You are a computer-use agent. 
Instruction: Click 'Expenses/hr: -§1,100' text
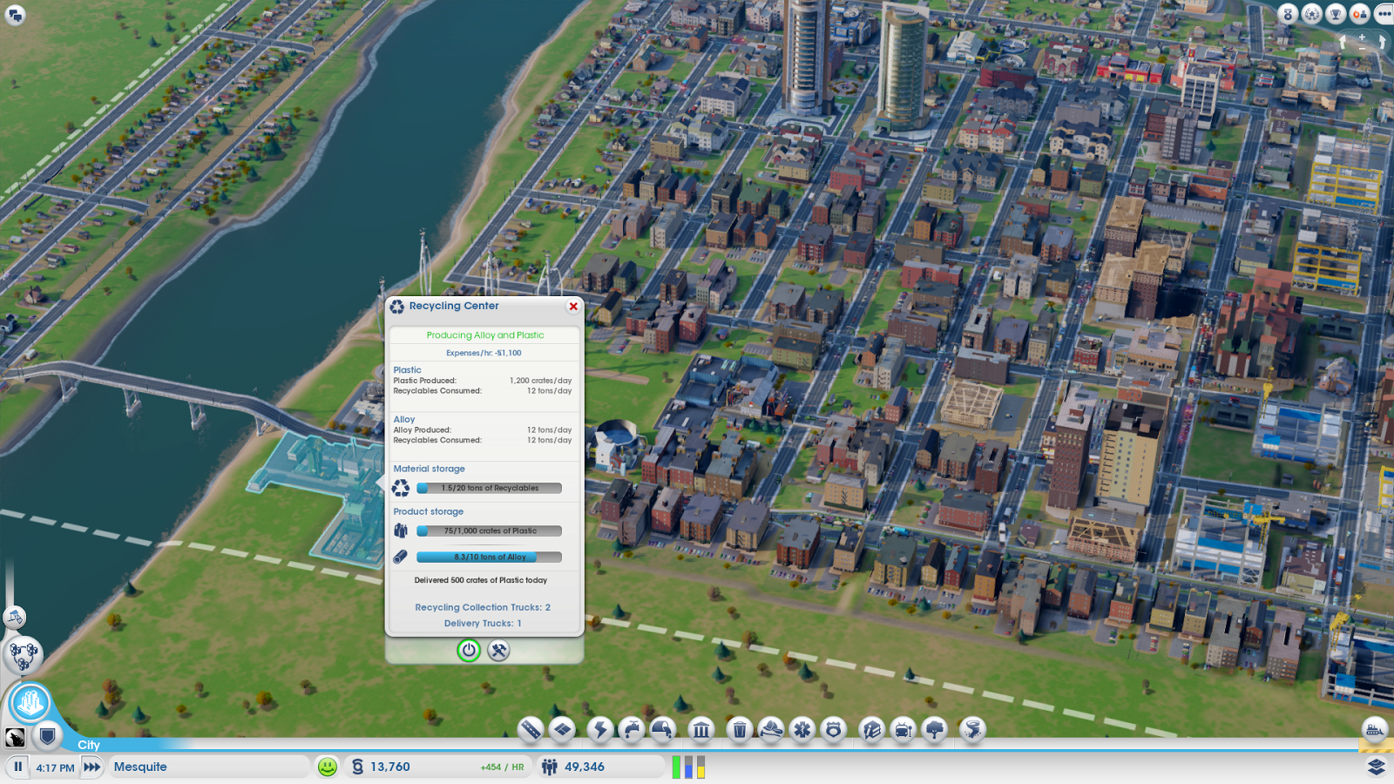484,353
